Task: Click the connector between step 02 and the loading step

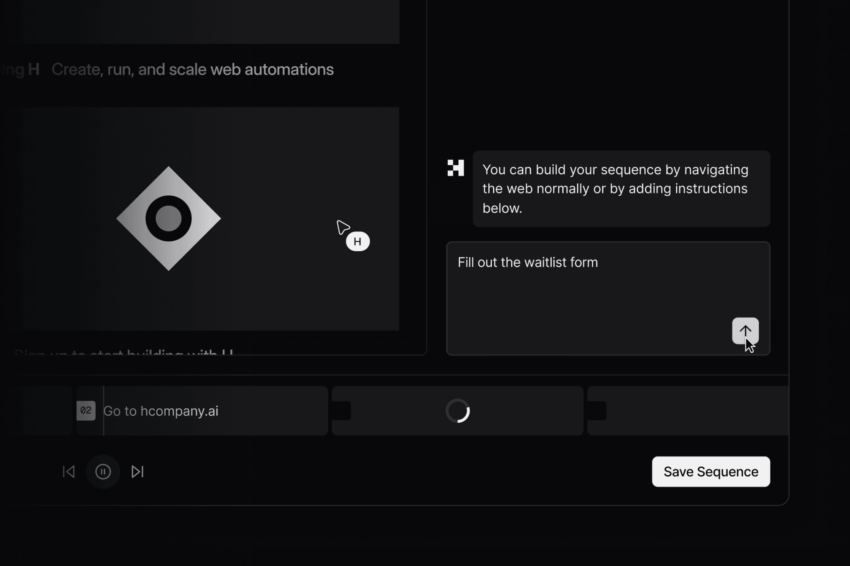Action: (341, 411)
